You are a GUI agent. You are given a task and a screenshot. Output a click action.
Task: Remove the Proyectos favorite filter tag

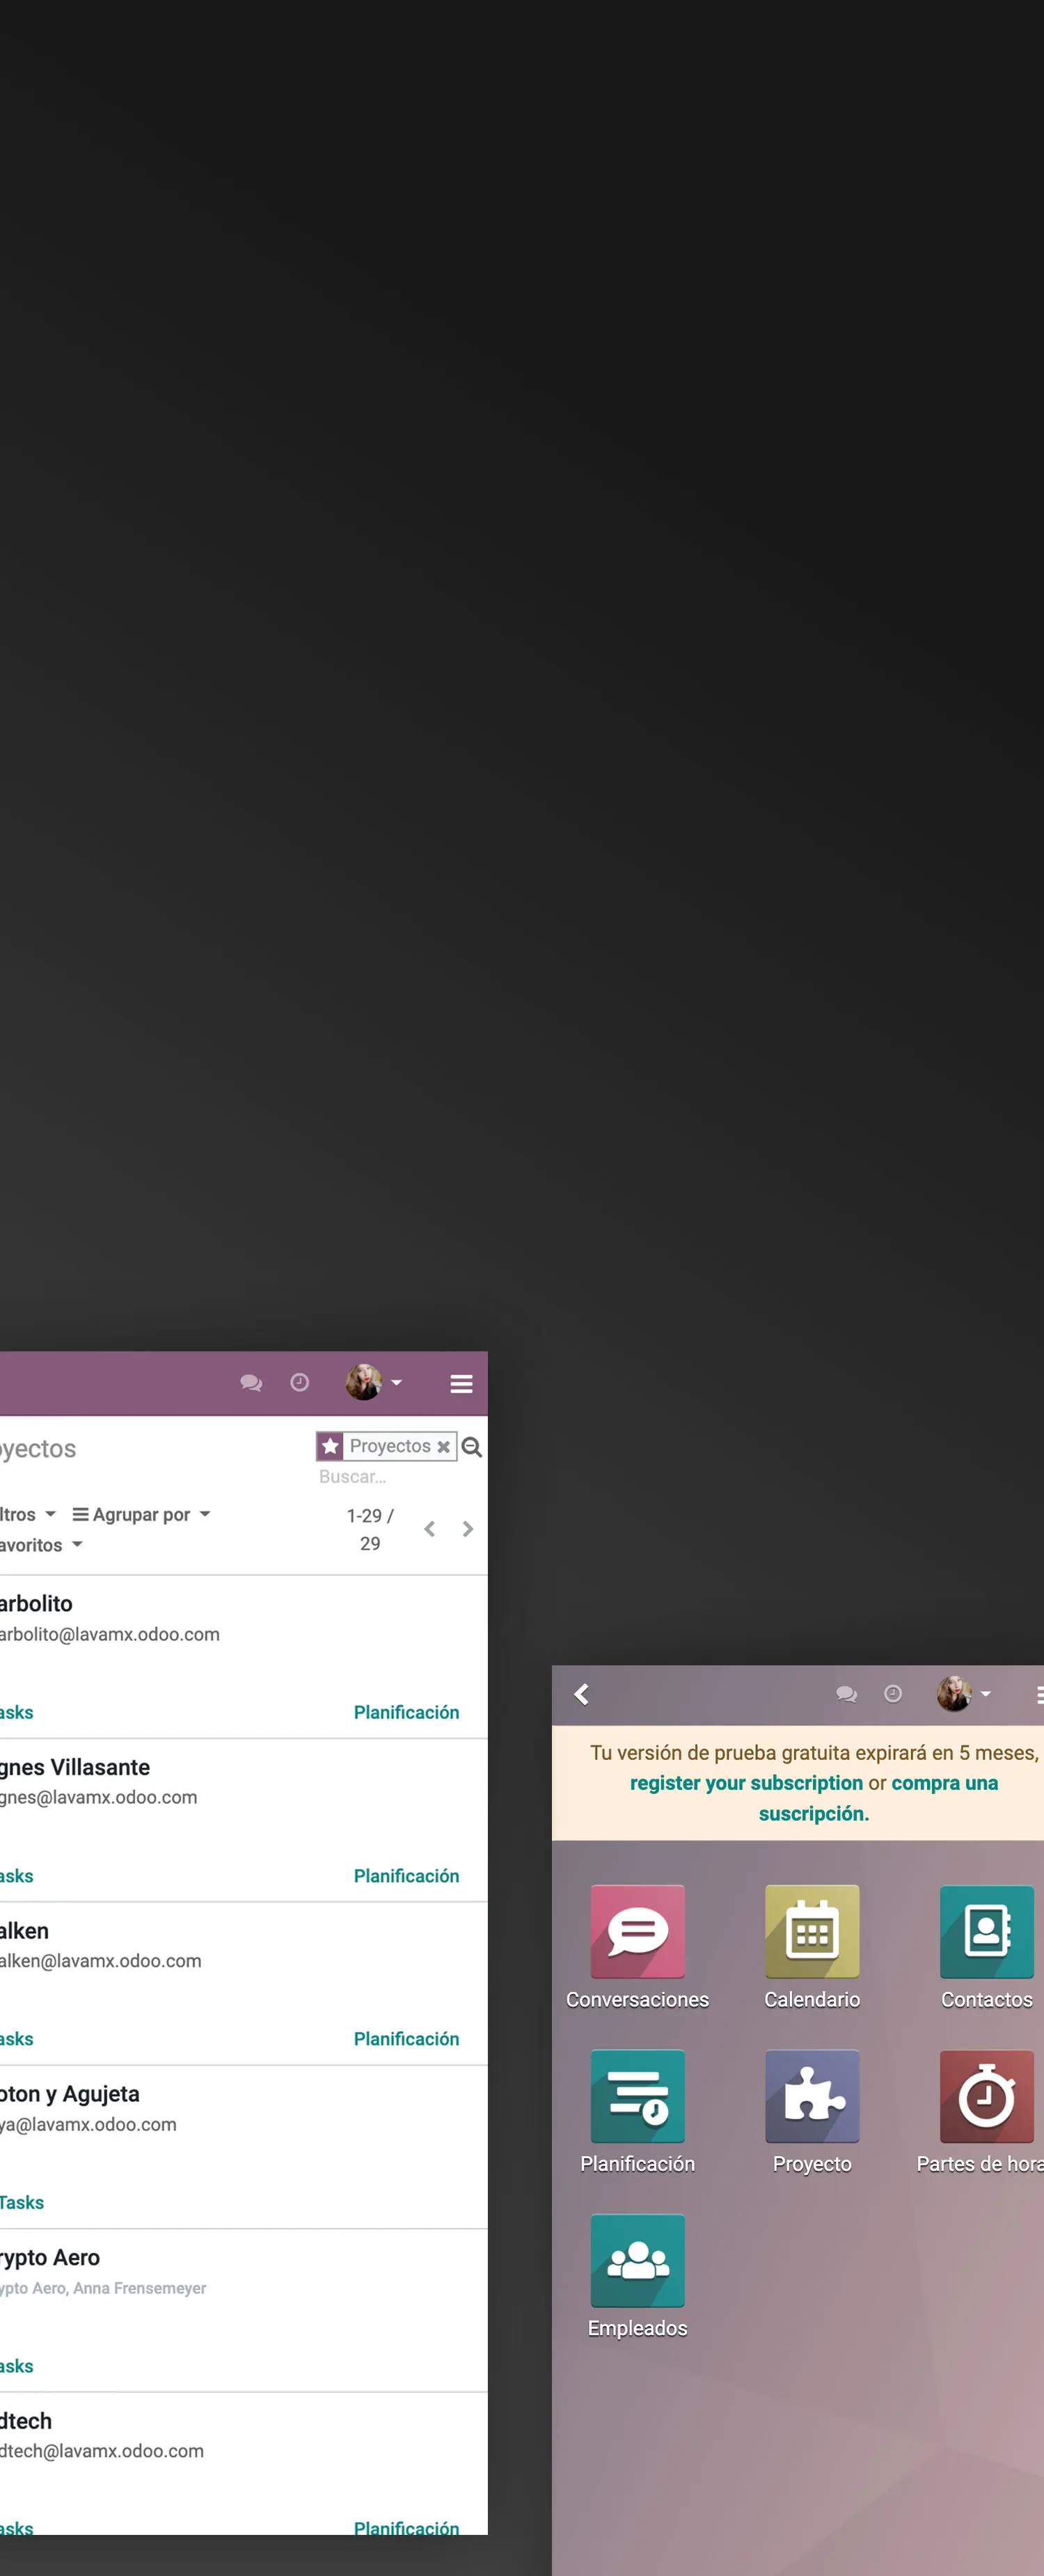pyautogui.click(x=443, y=1447)
